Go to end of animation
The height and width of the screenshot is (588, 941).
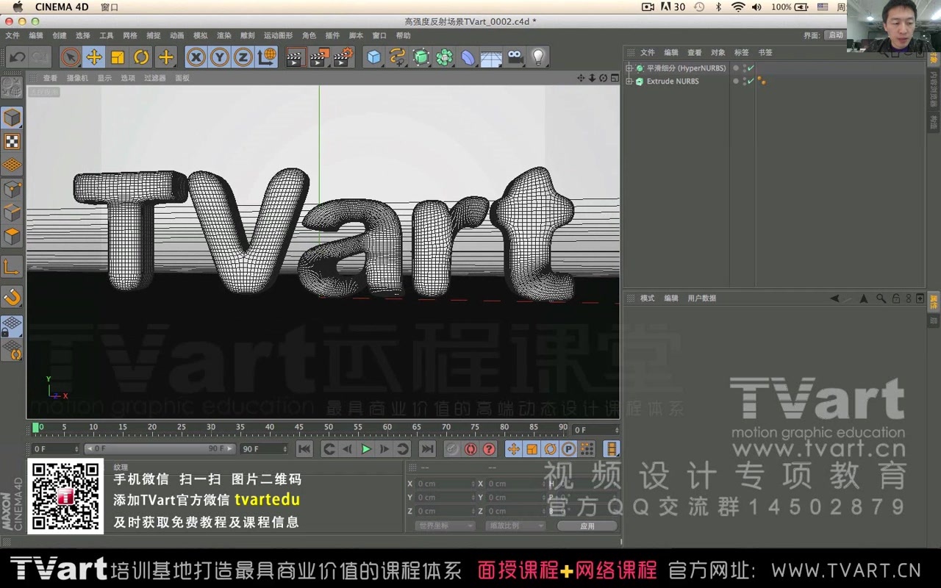click(x=427, y=449)
